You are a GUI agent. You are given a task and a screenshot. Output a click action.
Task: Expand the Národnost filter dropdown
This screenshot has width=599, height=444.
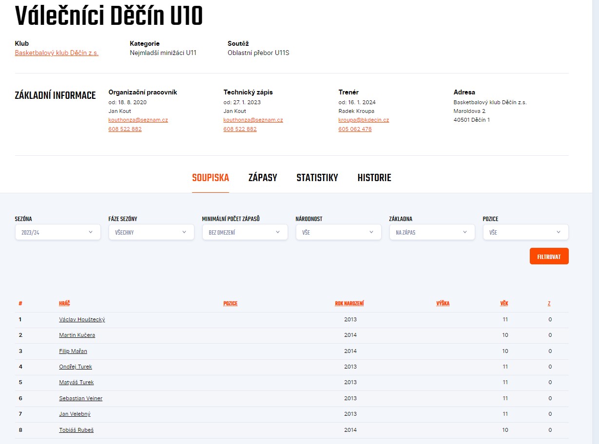339,232
